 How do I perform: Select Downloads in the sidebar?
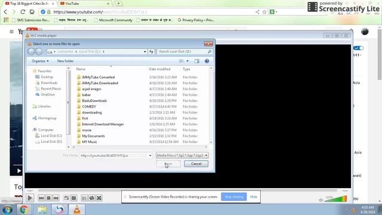(x=47, y=82)
